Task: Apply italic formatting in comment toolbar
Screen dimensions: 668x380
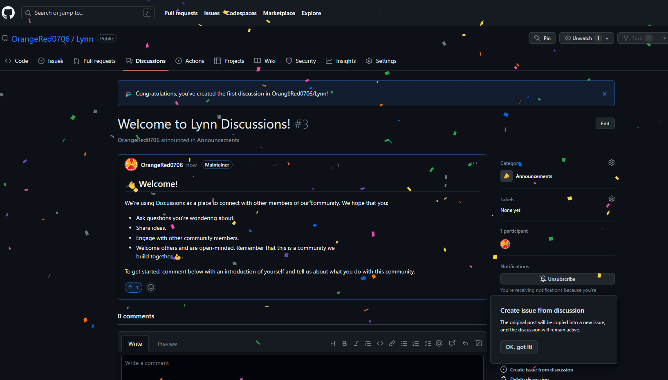Action: [356, 343]
